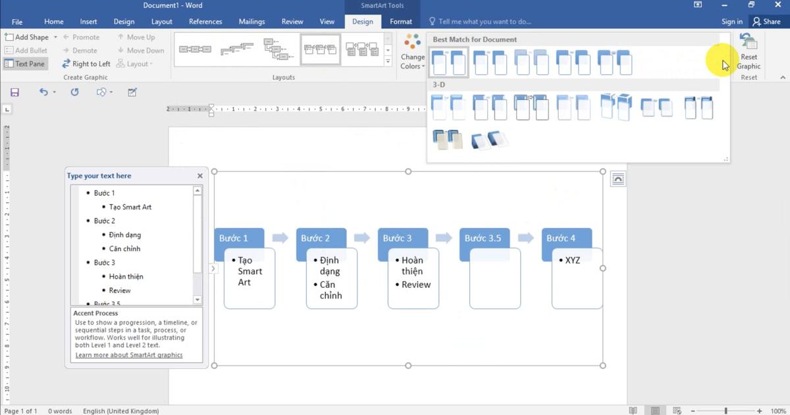Expand the Layouts gallery more arrow
This screenshot has width=790, height=415.
point(388,63)
